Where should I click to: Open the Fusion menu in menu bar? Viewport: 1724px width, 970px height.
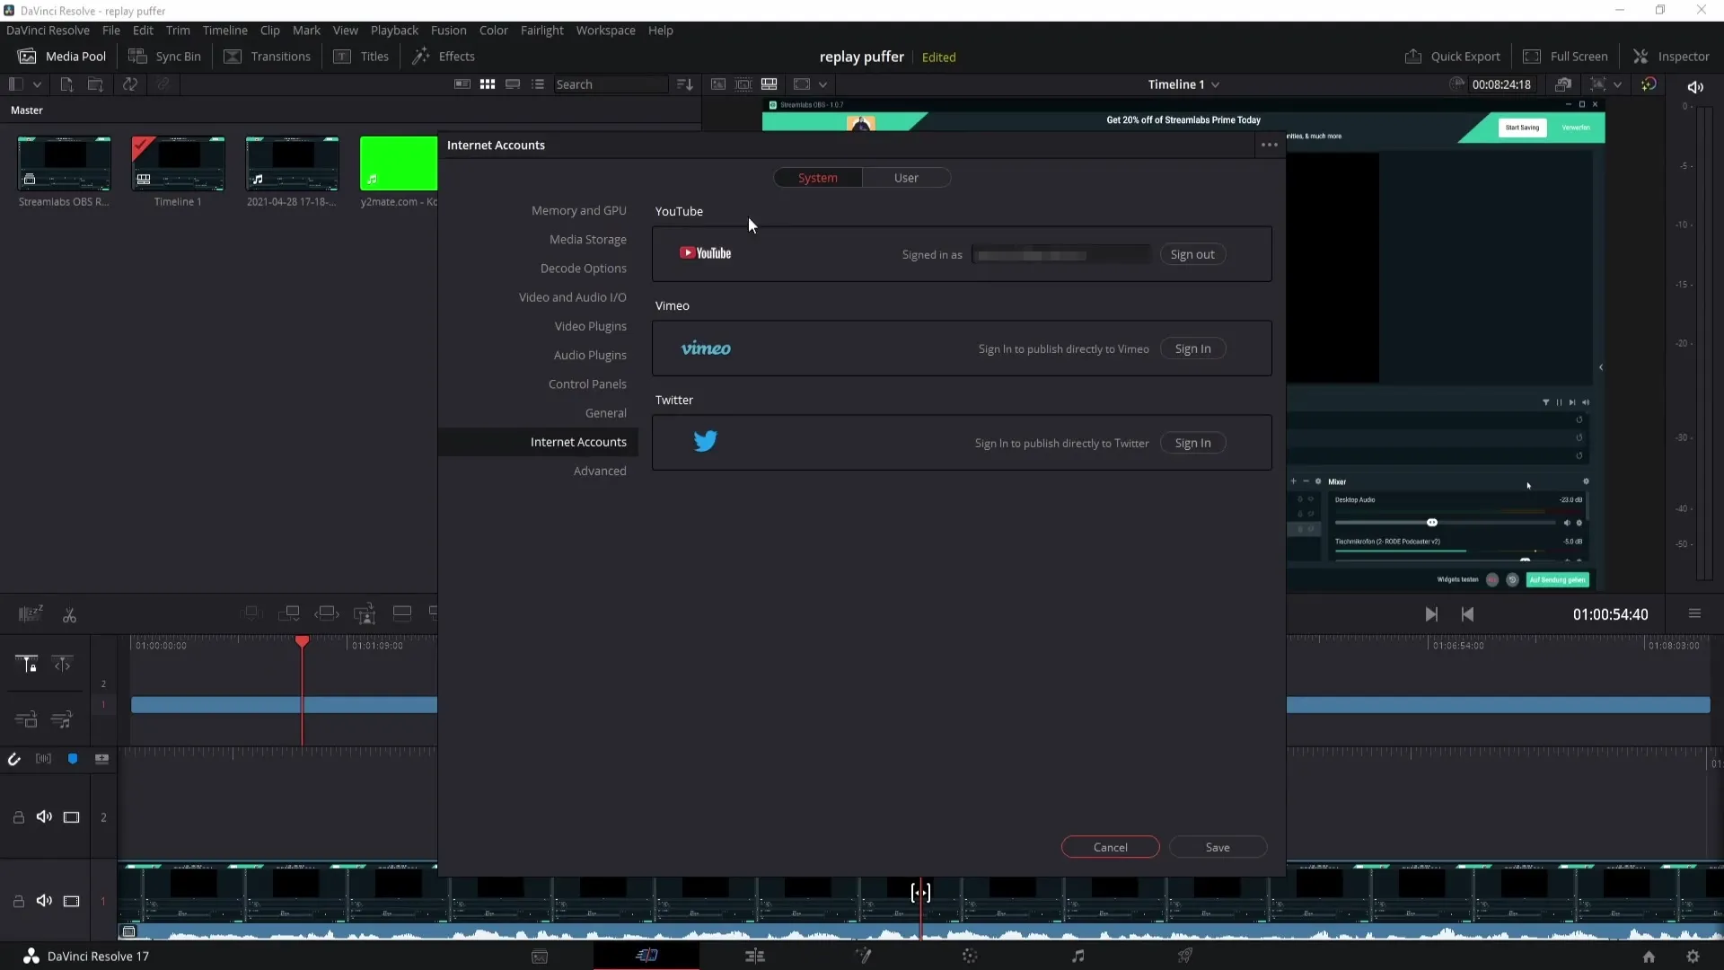447,30
